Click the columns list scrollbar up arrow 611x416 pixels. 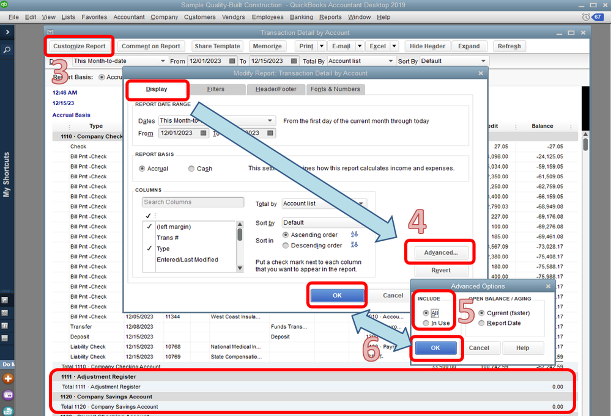tap(240, 224)
